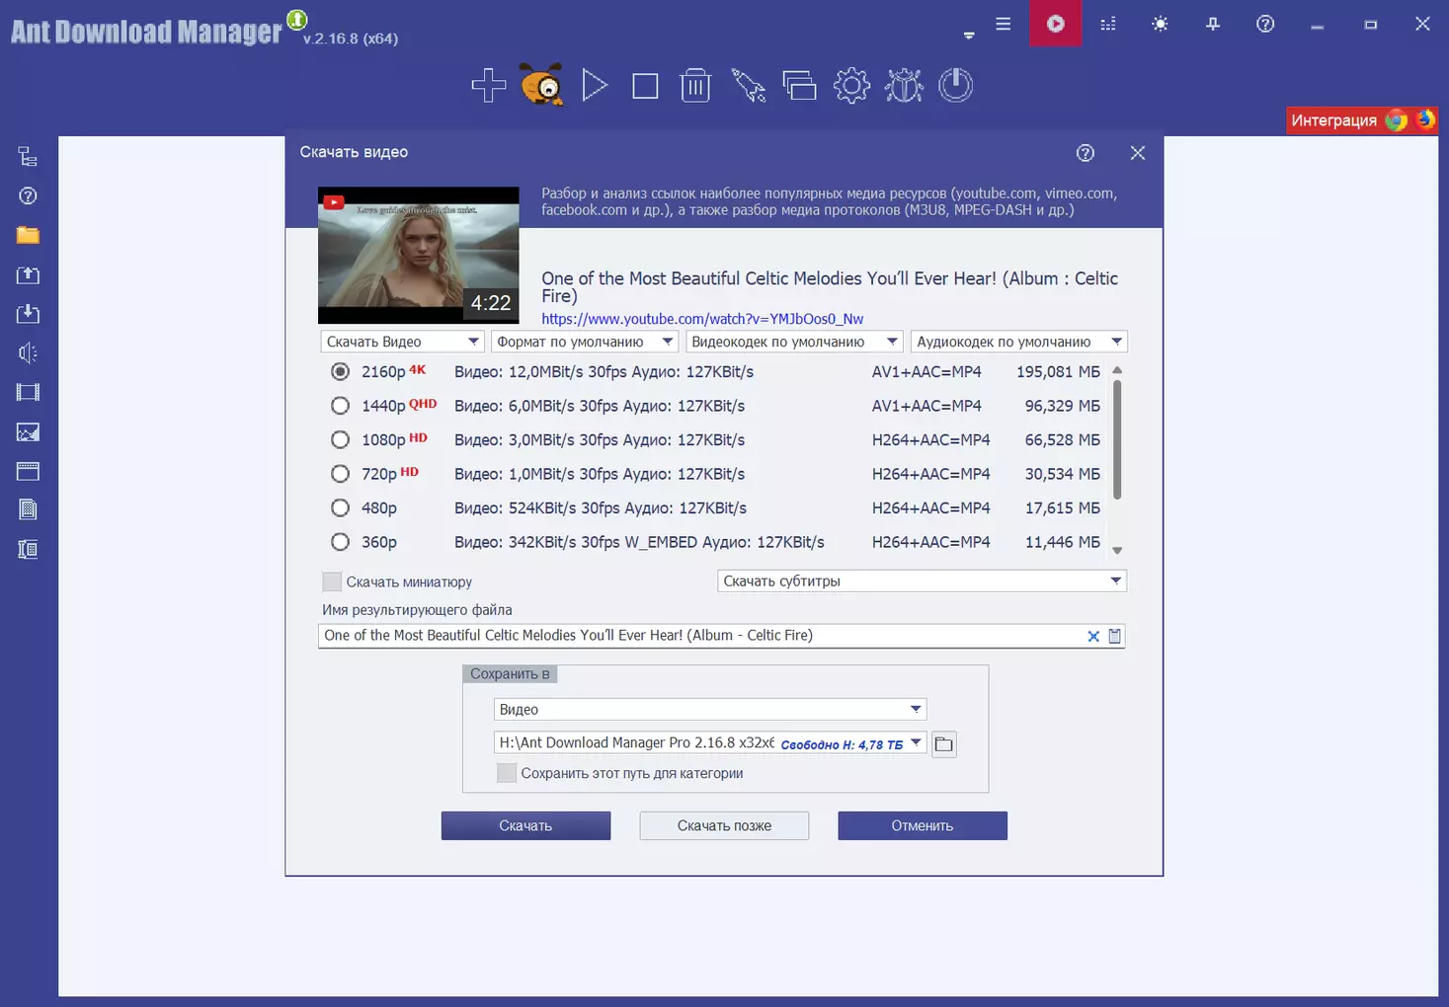Click the Stop download square icon
This screenshot has height=1007, width=1449.
[645, 86]
